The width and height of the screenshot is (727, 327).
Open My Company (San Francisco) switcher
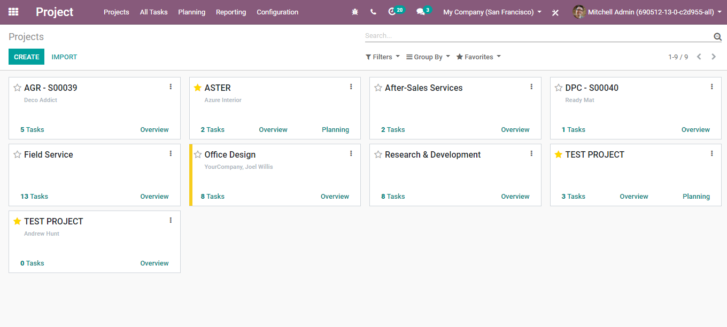[492, 12]
